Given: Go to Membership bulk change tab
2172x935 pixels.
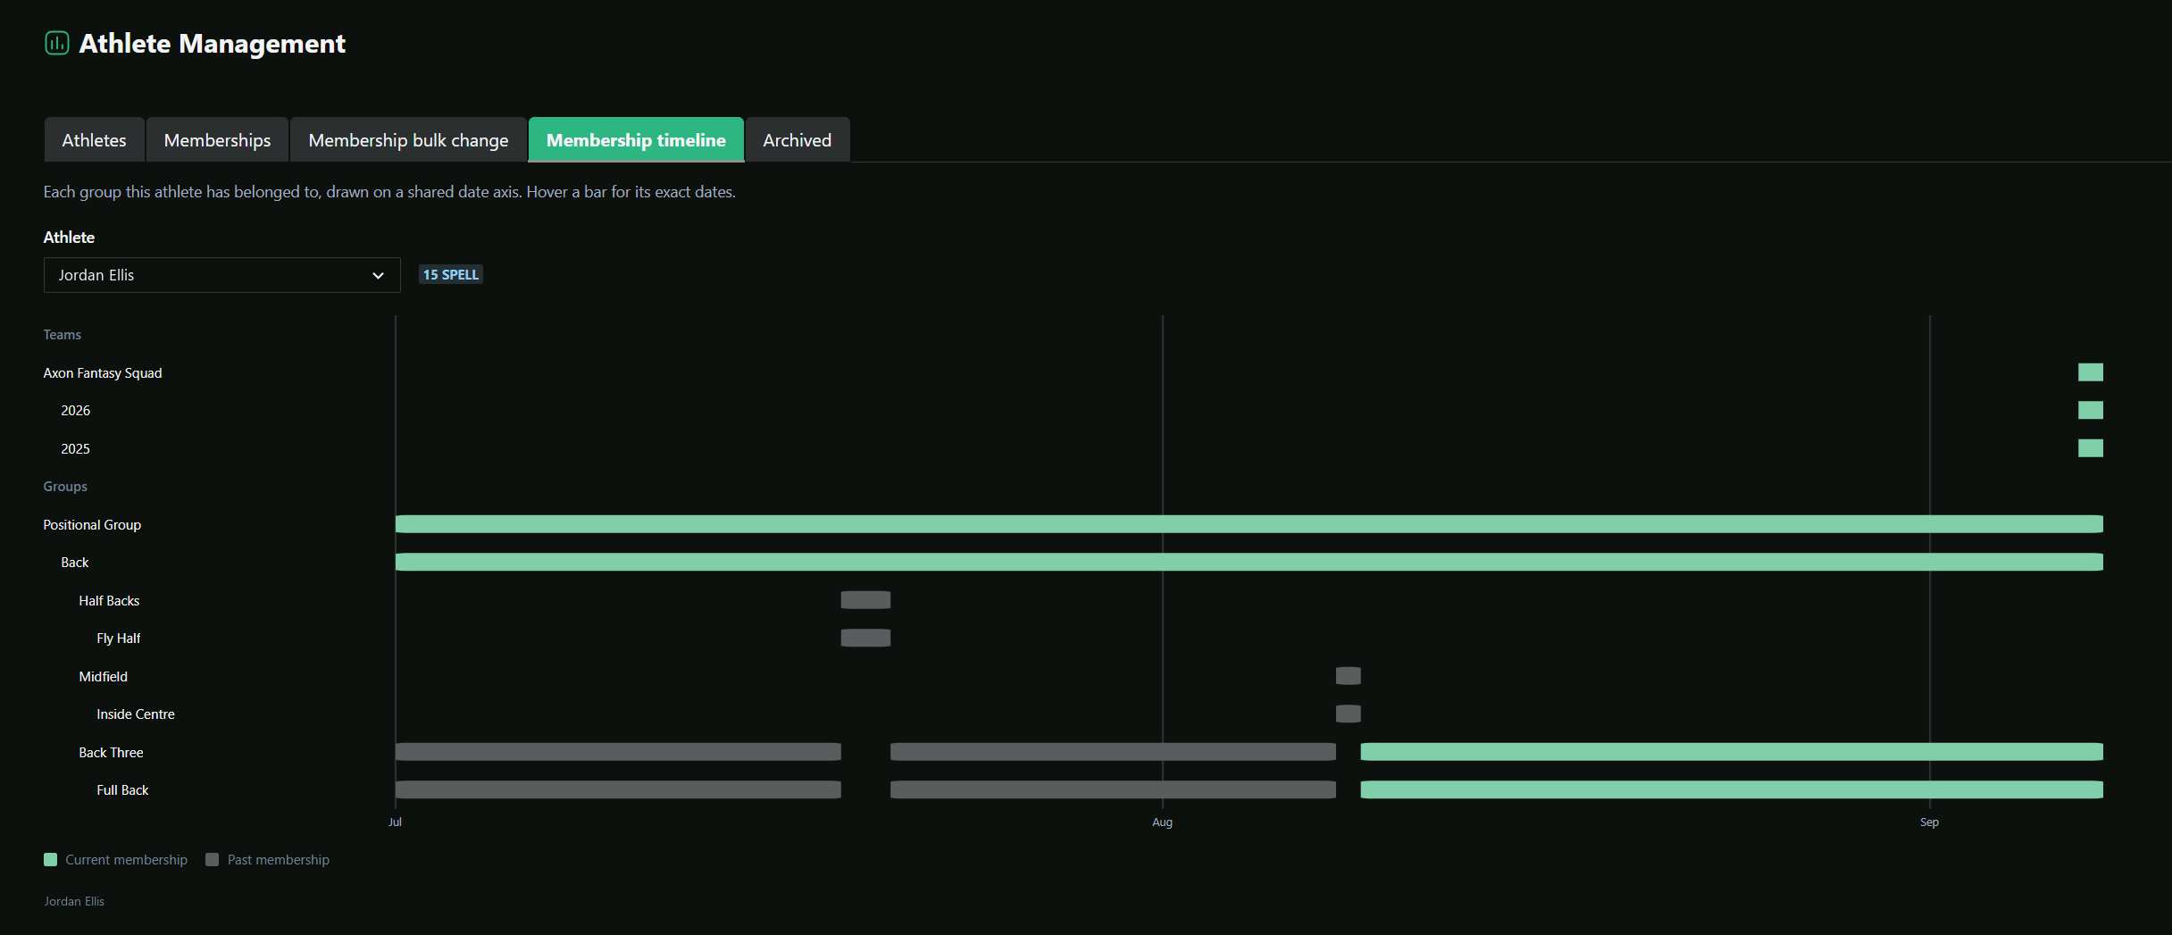Looking at the screenshot, I should tap(408, 140).
